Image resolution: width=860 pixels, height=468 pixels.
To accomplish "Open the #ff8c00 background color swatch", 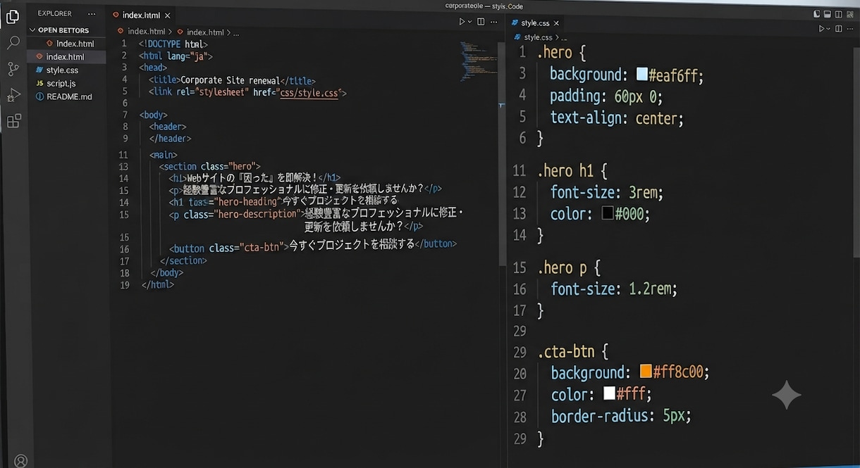I will coord(646,371).
